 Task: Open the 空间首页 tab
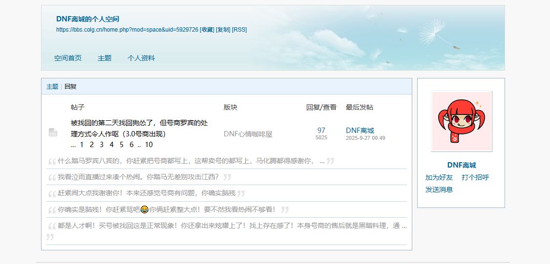click(x=68, y=58)
